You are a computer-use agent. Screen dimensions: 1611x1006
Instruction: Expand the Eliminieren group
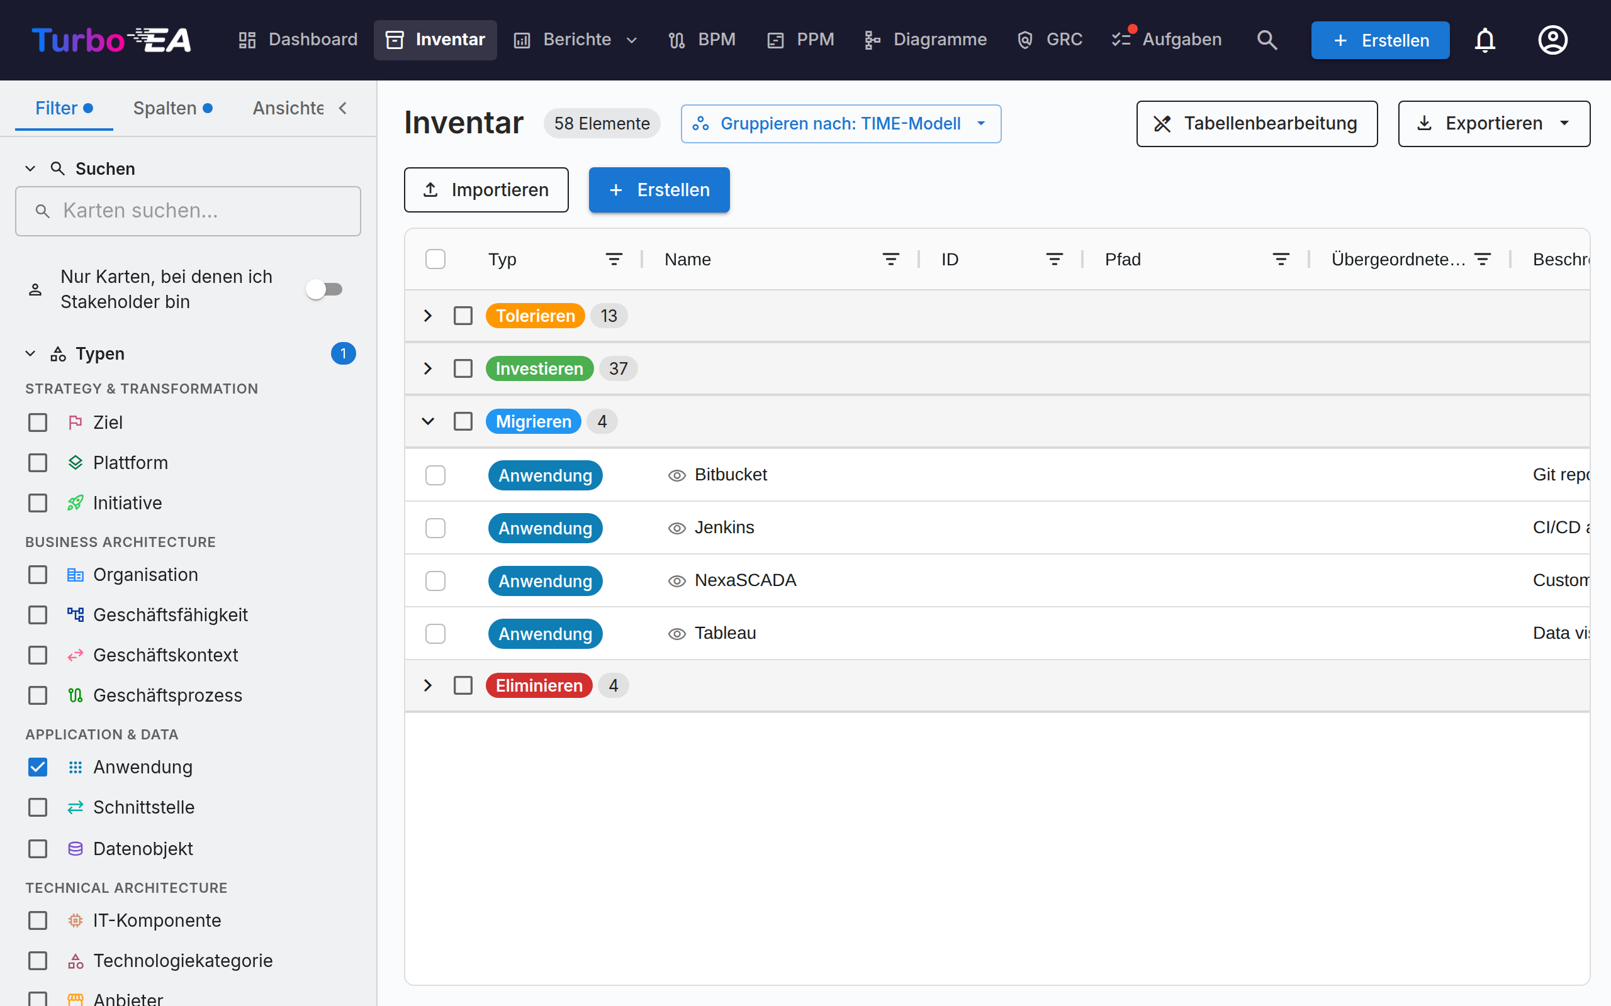tap(428, 685)
